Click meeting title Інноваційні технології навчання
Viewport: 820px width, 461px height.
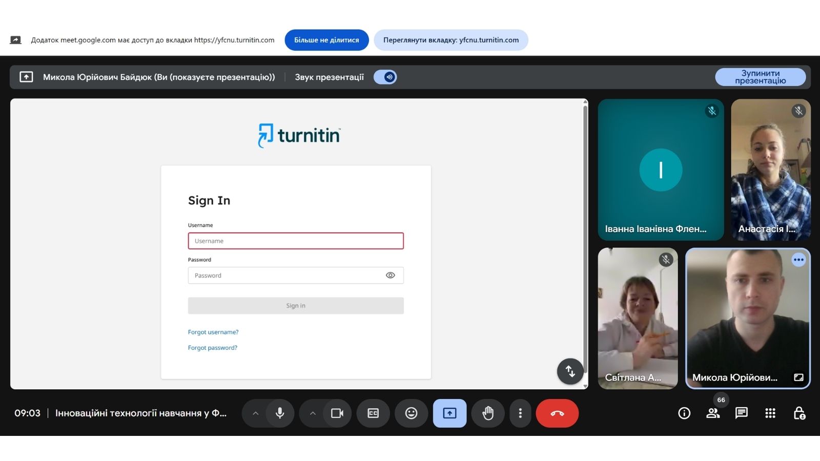click(141, 413)
